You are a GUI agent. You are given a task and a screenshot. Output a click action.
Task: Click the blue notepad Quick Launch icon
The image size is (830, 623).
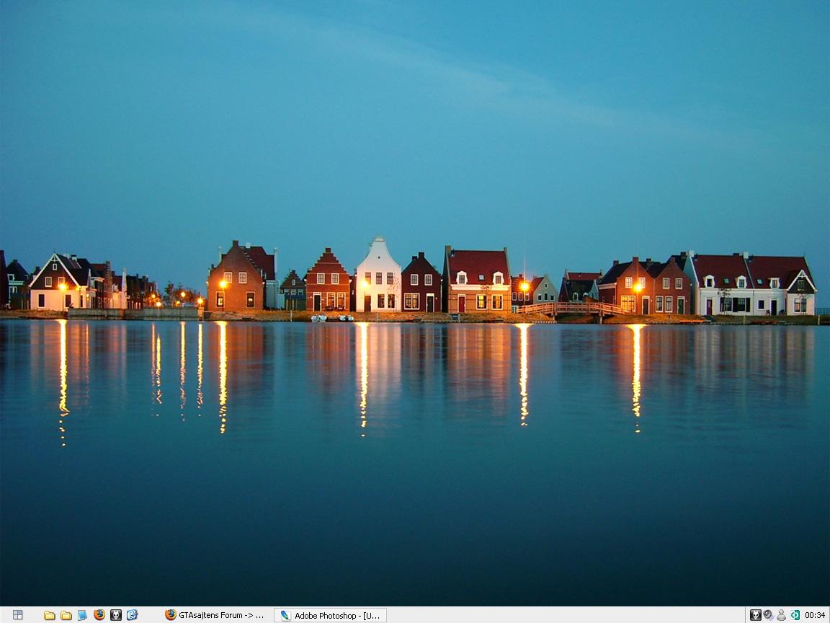82,615
